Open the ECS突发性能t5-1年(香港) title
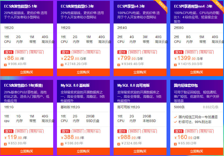The image size is (224, 156). pos(23,86)
